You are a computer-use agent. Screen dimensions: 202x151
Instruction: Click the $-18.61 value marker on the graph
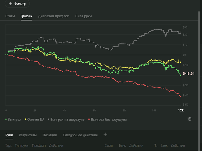click(189, 73)
